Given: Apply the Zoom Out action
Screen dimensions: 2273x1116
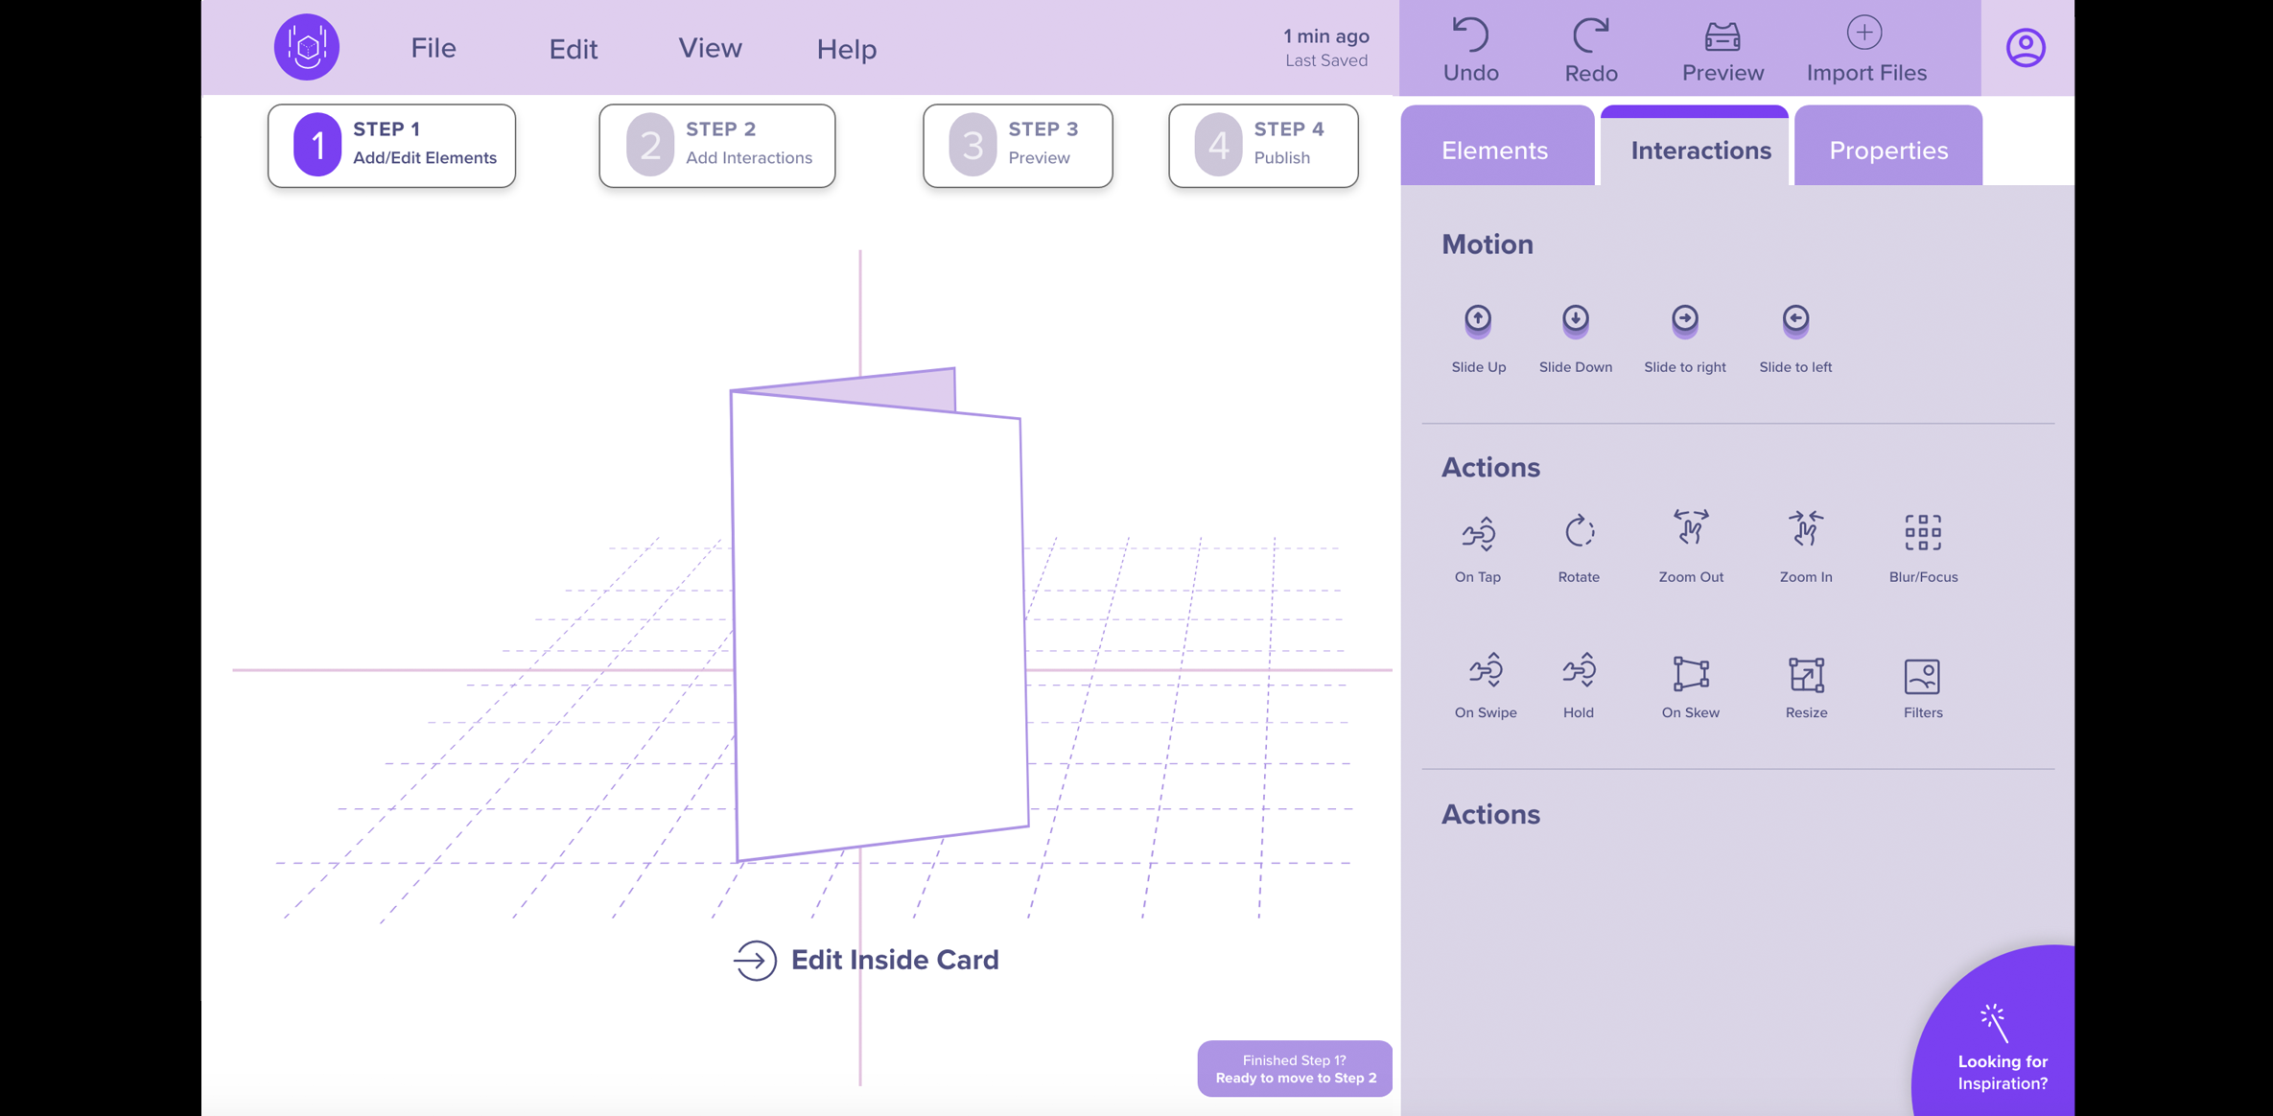Looking at the screenshot, I should [1691, 530].
